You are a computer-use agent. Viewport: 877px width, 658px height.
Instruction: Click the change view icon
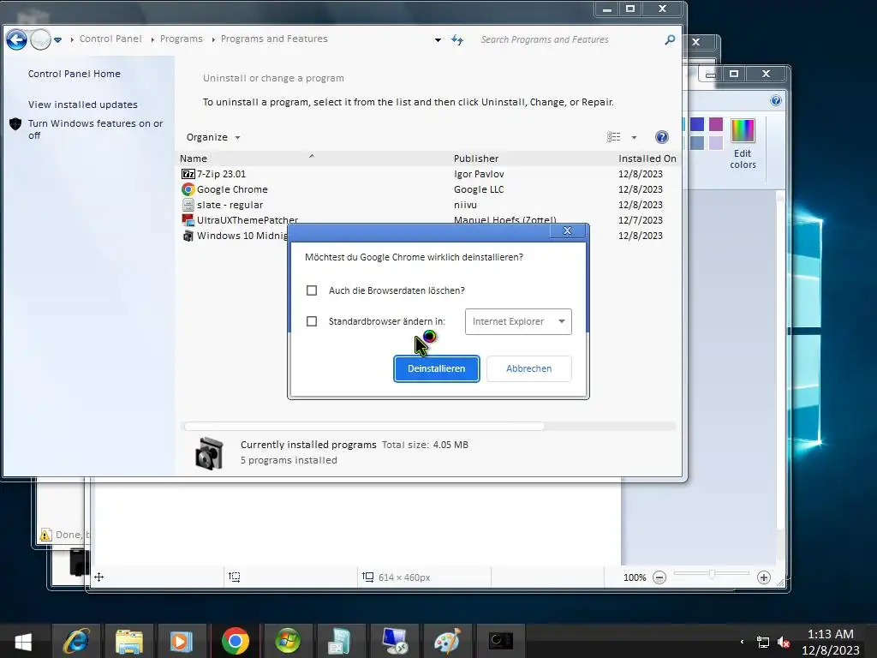coord(613,137)
